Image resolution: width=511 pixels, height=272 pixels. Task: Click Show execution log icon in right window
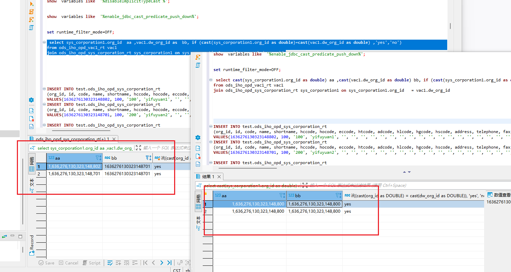pyautogui.click(x=198, y=156)
